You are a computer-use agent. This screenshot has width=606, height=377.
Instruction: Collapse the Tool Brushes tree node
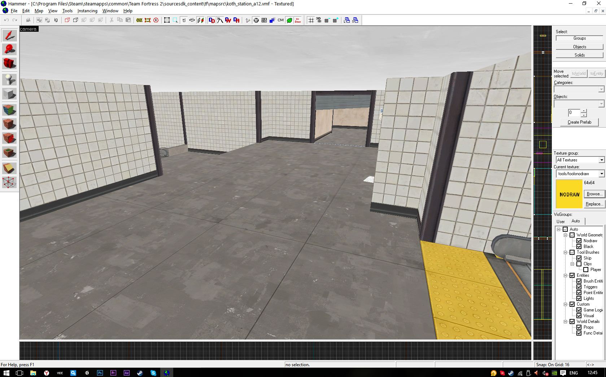tap(566, 252)
